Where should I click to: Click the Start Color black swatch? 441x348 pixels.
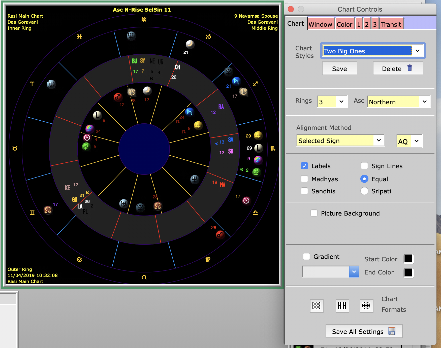point(408,259)
